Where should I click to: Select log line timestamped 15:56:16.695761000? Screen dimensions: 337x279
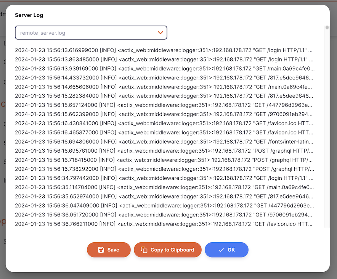pyautogui.click(x=164, y=151)
